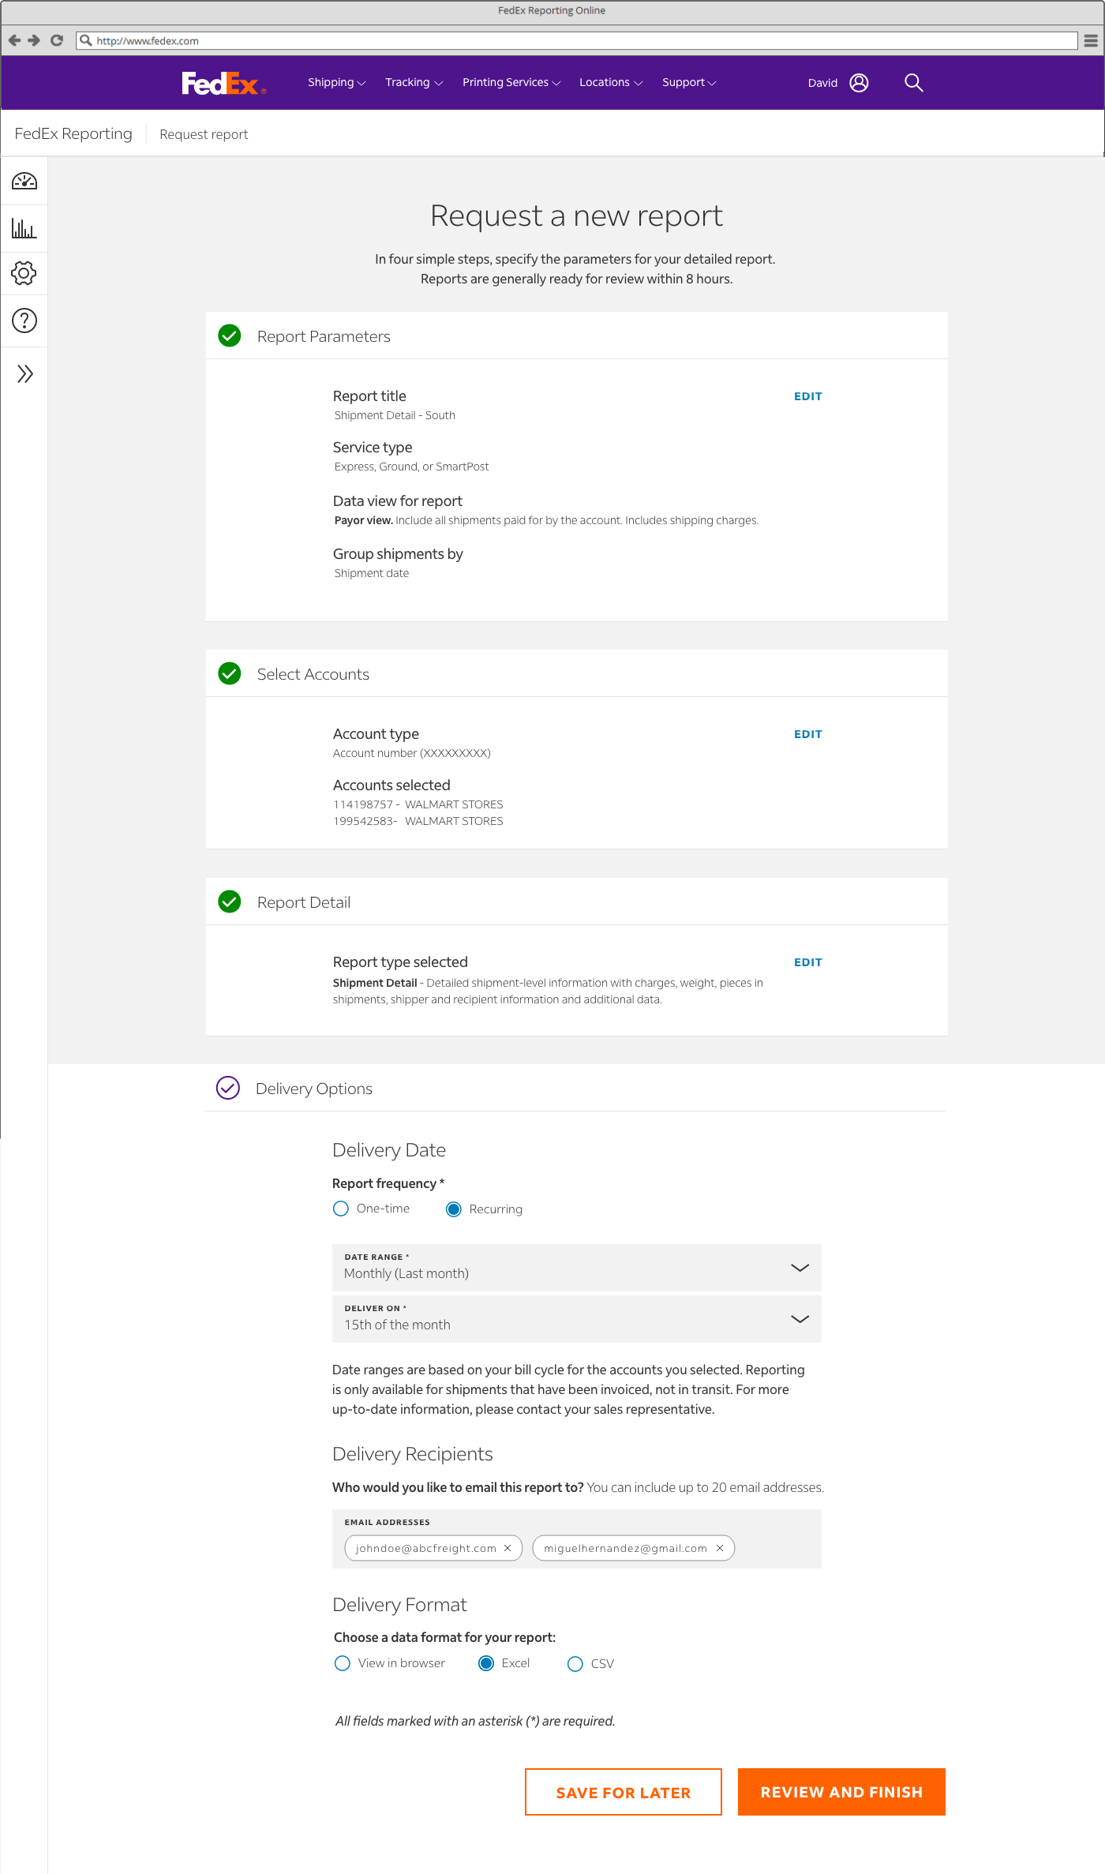Open David's user profile icon
Image resolution: width=1105 pixels, height=1874 pixels.
pyautogui.click(x=859, y=83)
